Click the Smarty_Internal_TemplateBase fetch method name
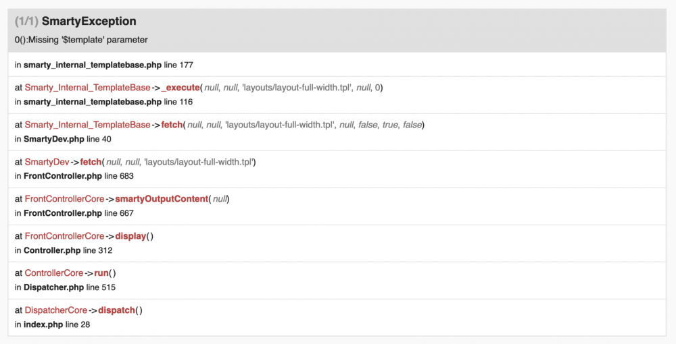The width and height of the screenshot is (676, 344). pyautogui.click(x=172, y=125)
